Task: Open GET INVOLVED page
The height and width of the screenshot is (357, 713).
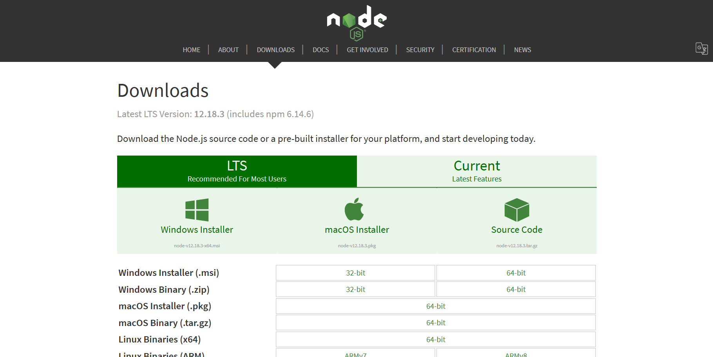Action: pos(367,50)
